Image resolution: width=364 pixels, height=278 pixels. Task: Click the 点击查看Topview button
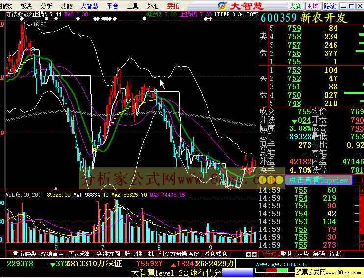pyautogui.click(x=318, y=180)
